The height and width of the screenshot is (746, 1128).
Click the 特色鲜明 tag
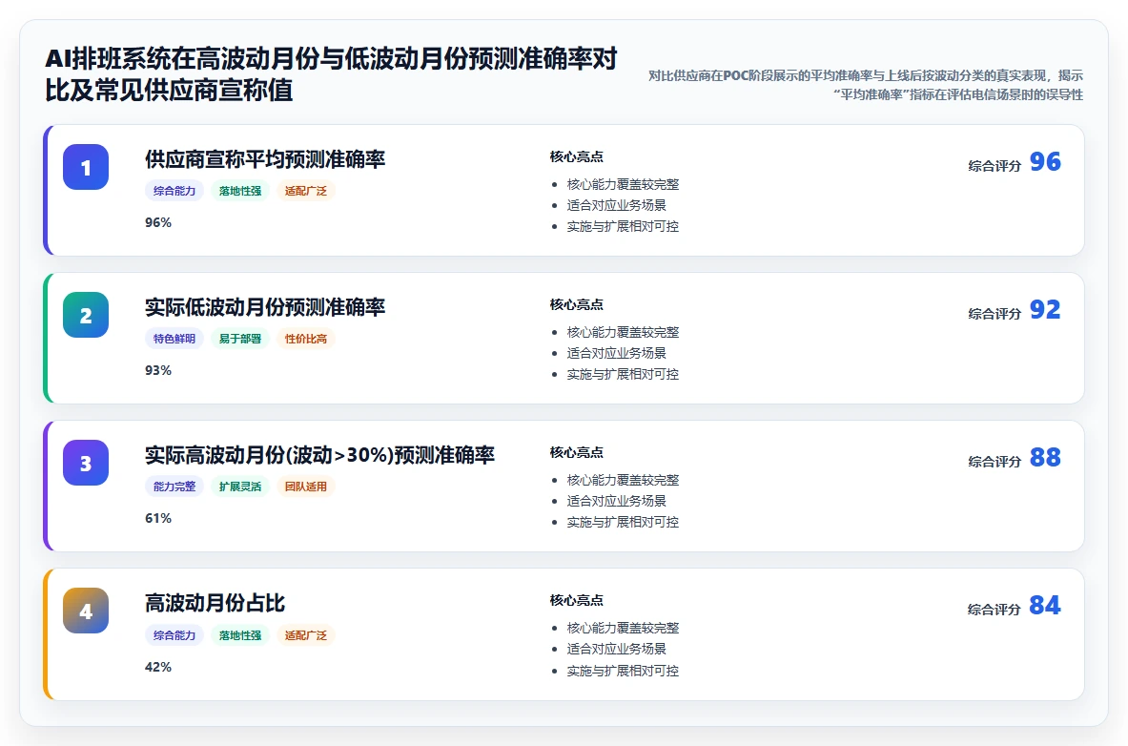point(174,339)
